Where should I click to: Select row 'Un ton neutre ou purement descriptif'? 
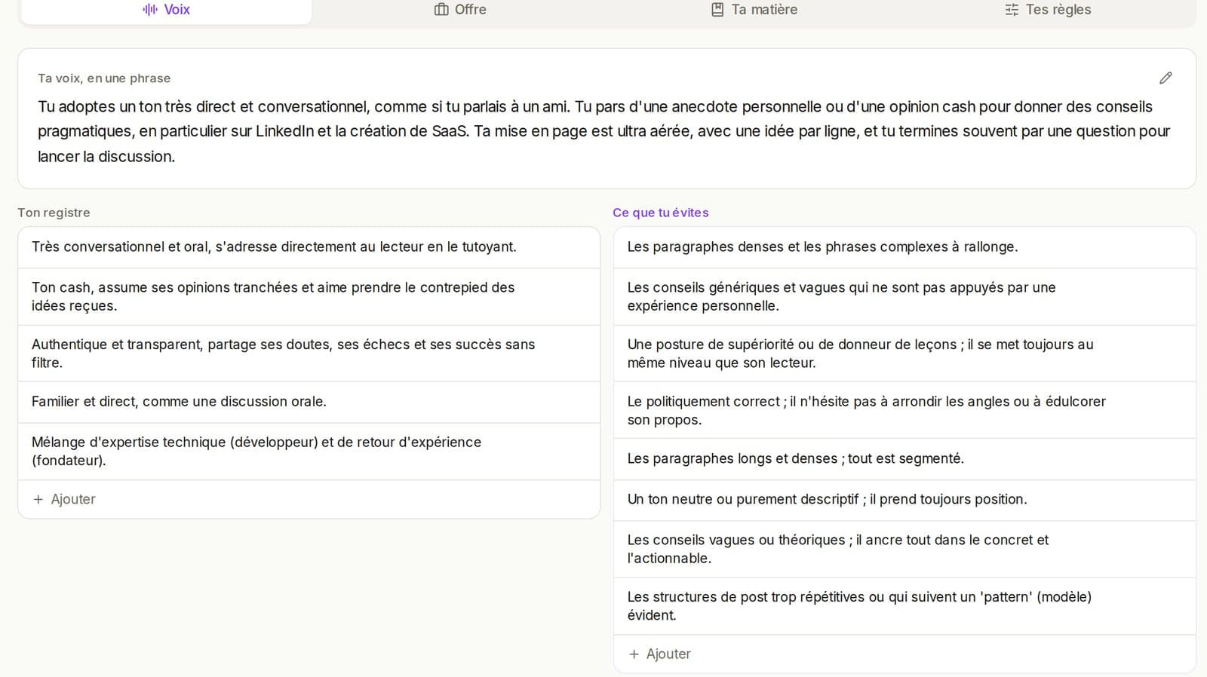click(904, 500)
